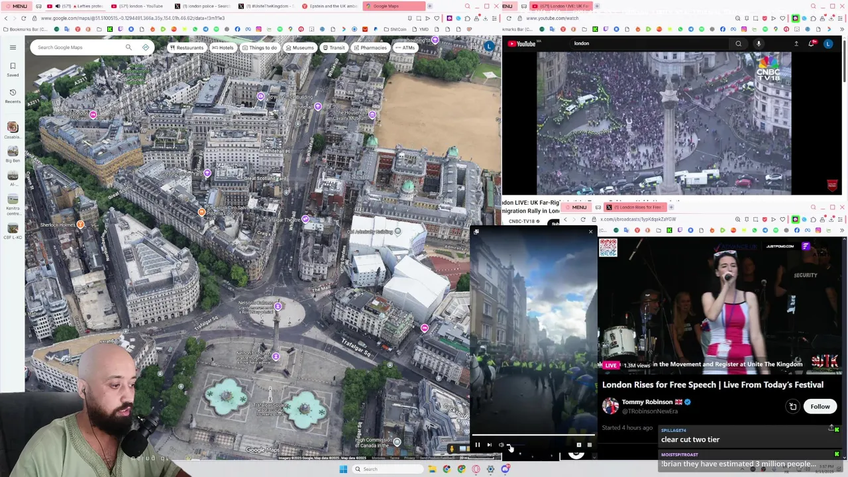Open Opera browser from the taskbar
Screen dimensions: 848x477
(x=476, y=469)
